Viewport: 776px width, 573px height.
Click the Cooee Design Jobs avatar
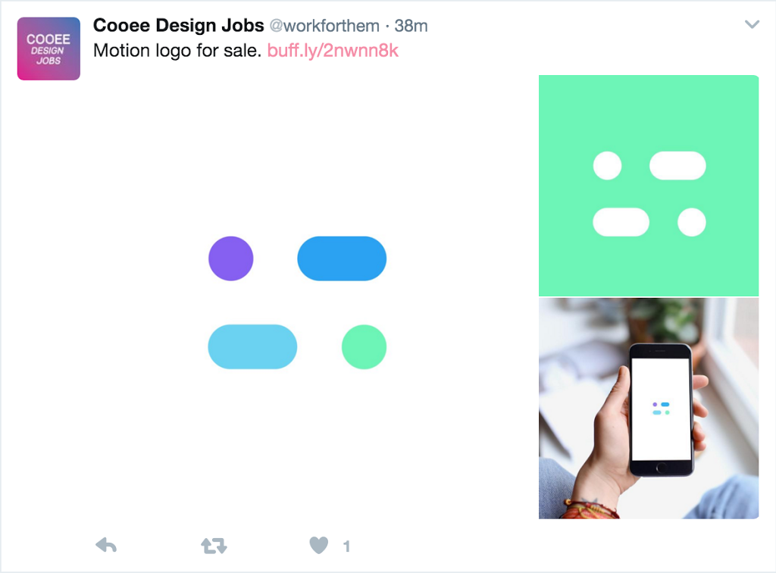coord(48,49)
